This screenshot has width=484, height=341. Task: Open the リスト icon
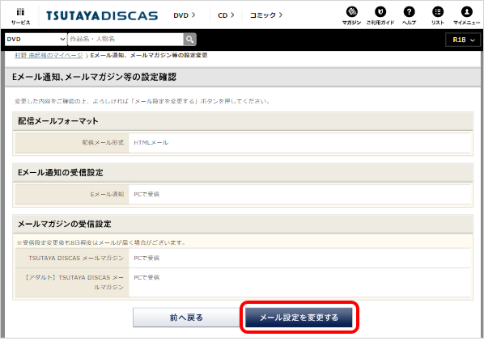coord(438,15)
